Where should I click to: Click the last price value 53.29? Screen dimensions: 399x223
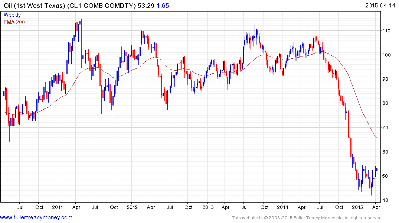coord(146,6)
